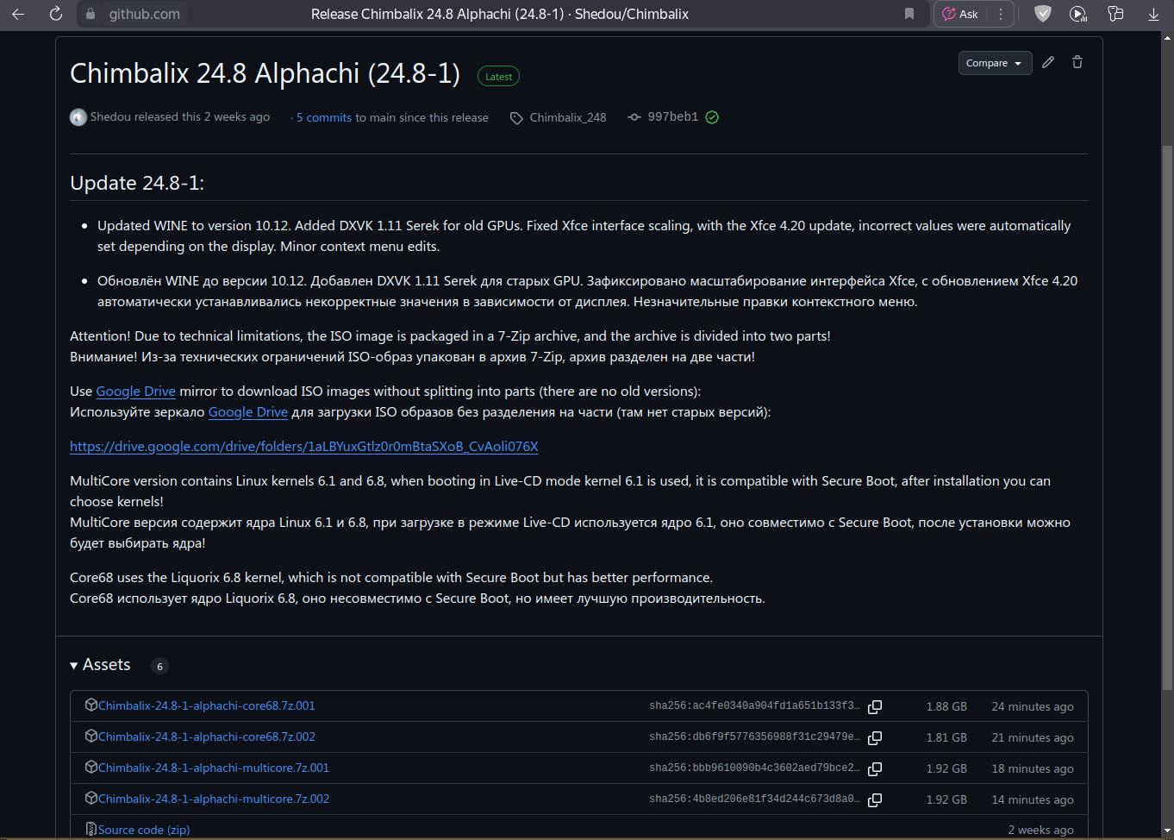The width and height of the screenshot is (1174, 840).
Task: Click the Chimbalix 24.8 Alphachi (24.8-1) title
Action: (265, 73)
